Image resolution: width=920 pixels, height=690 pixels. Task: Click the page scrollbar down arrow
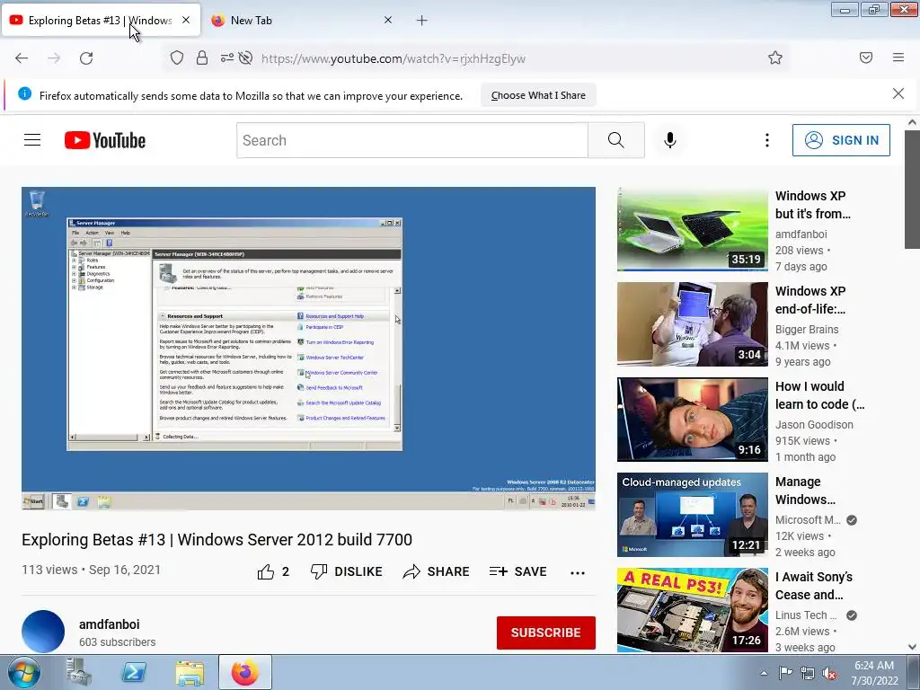click(912, 647)
